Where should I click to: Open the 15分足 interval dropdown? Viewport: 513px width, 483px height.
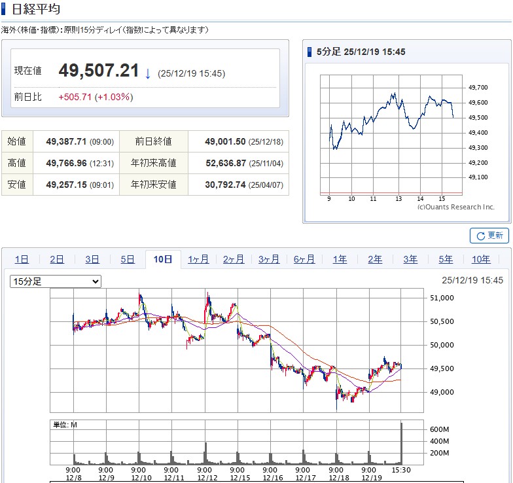(56, 281)
